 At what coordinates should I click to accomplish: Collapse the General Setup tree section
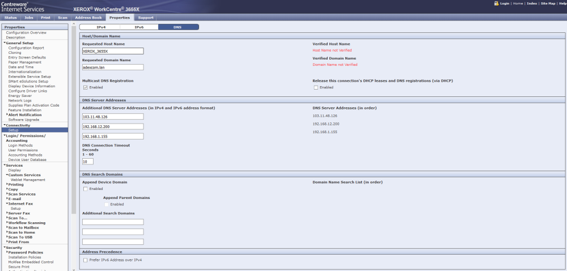coord(5,43)
